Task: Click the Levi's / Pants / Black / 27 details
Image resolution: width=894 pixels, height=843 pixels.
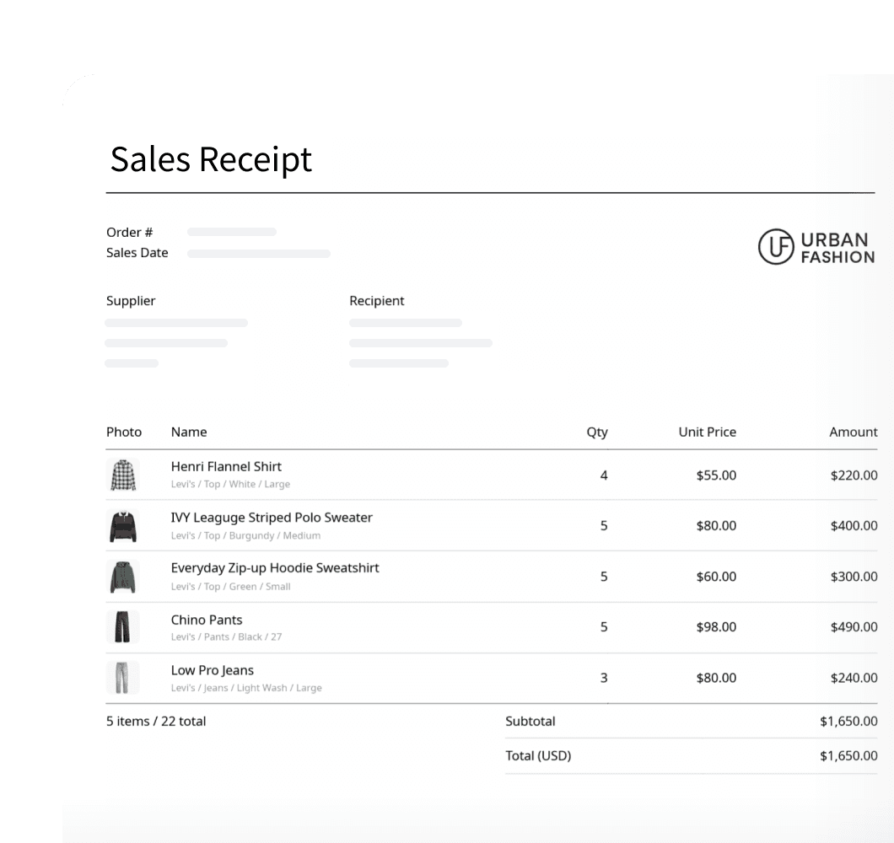Action: point(226,636)
